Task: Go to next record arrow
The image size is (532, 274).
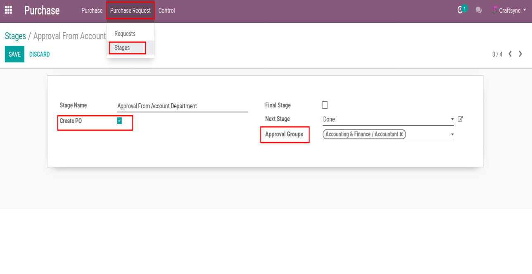Action: tap(520, 54)
